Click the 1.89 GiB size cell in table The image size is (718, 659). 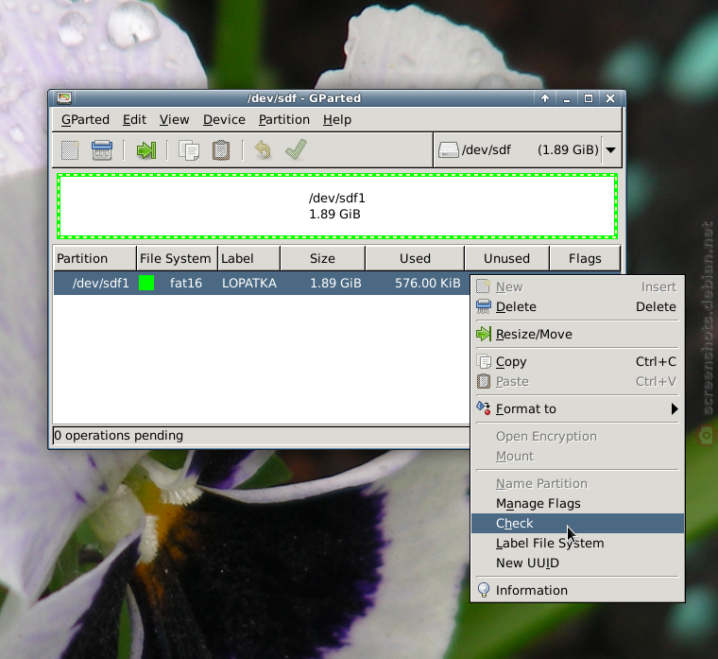click(335, 283)
